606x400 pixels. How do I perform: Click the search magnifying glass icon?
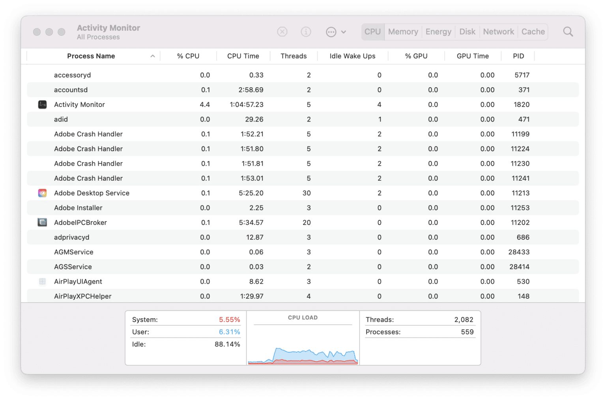coord(568,32)
